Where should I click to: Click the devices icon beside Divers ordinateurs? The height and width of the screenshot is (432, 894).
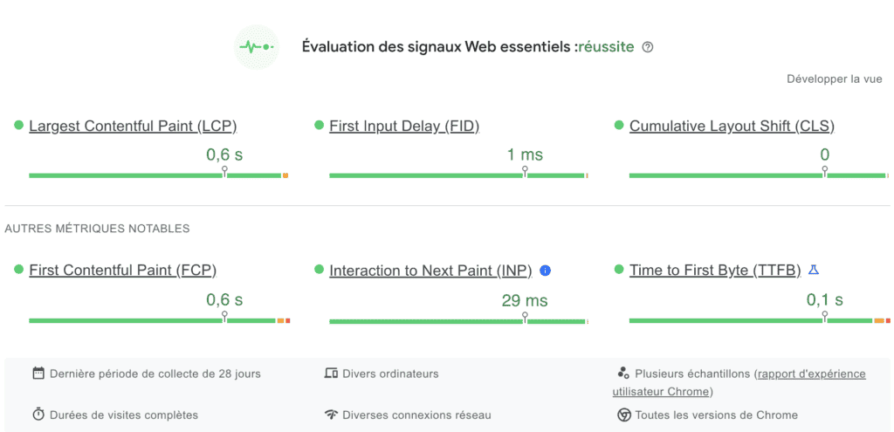click(331, 374)
